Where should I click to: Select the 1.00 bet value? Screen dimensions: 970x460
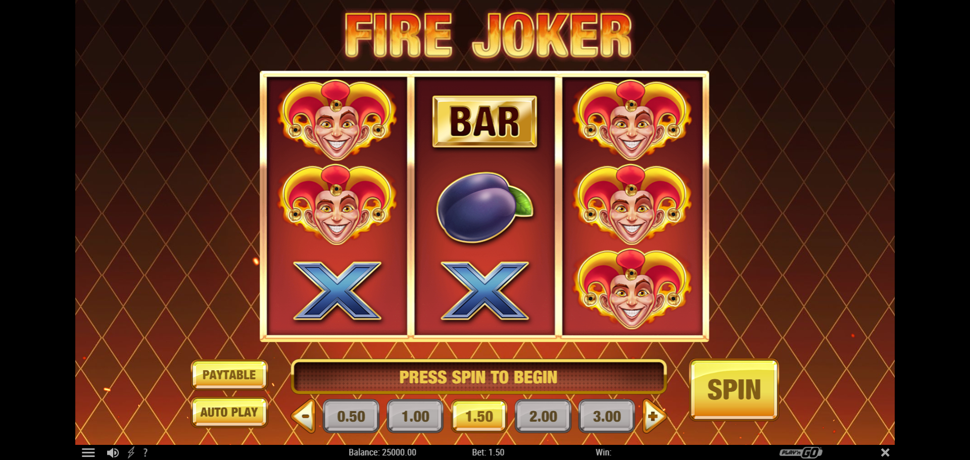pyautogui.click(x=415, y=416)
